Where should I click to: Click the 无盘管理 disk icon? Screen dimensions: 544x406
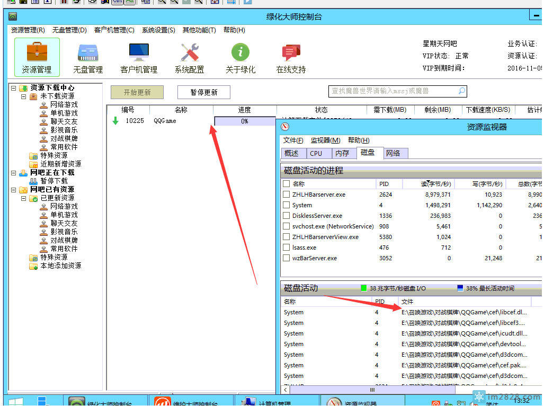[87, 52]
